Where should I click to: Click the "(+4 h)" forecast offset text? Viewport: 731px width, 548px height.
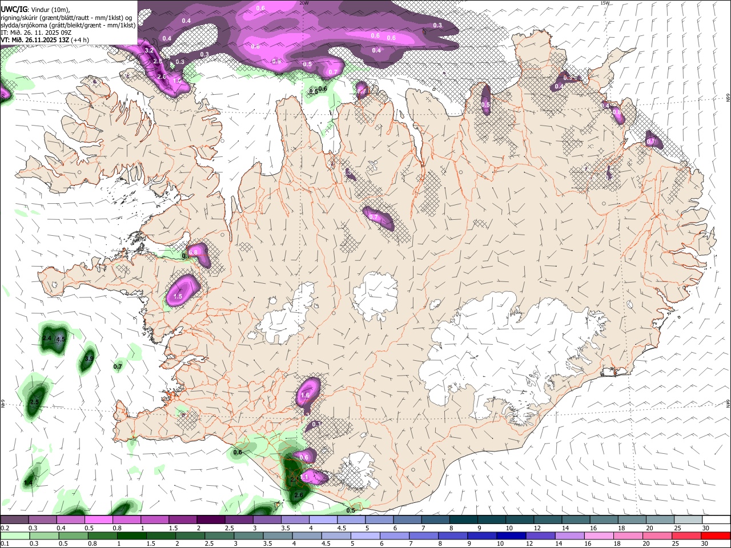[80, 40]
